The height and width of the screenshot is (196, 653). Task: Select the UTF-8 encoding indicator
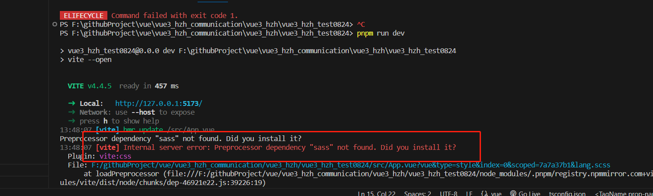click(x=448, y=193)
